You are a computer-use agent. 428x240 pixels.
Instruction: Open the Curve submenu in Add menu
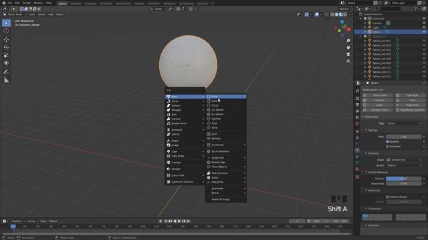(185, 101)
